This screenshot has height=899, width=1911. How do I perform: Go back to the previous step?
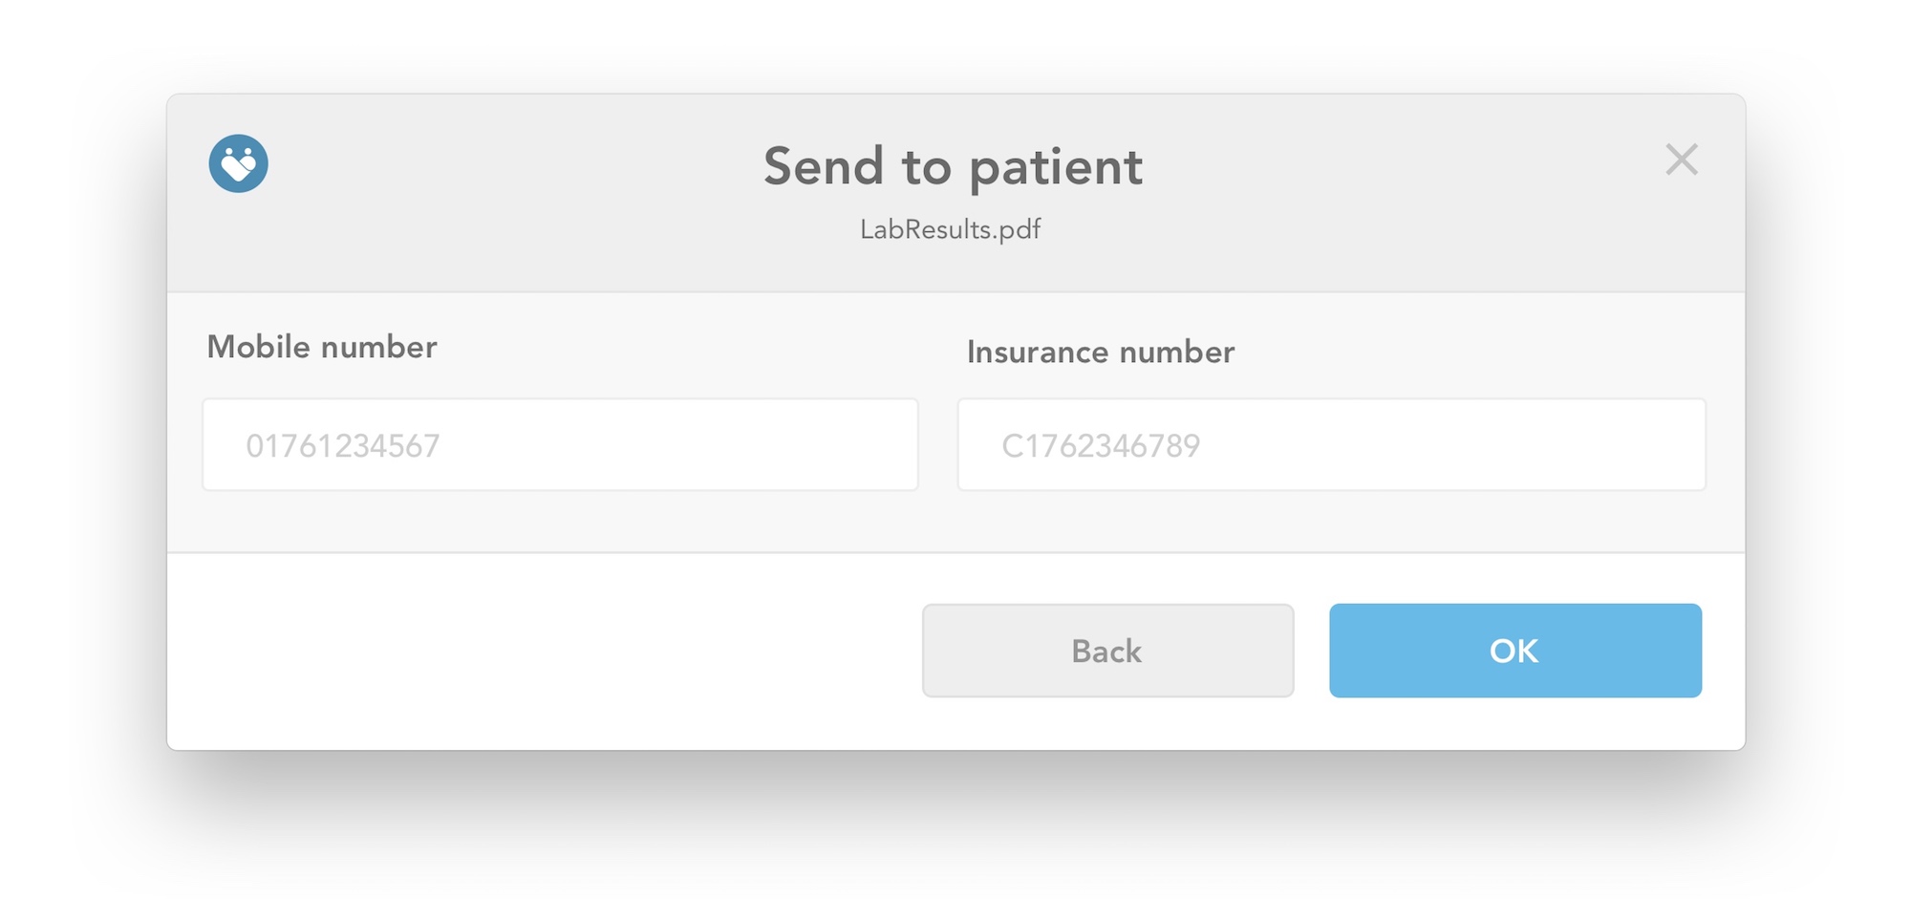pyautogui.click(x=1107, y=651)
